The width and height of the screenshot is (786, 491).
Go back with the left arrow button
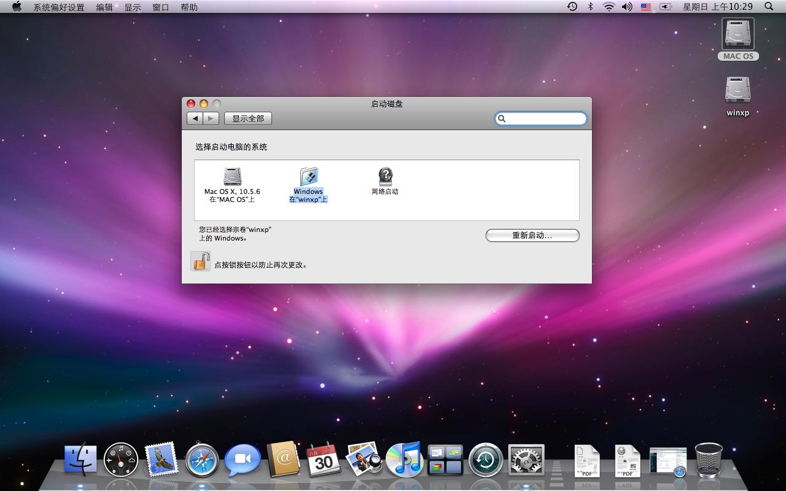tap(195, 118)
